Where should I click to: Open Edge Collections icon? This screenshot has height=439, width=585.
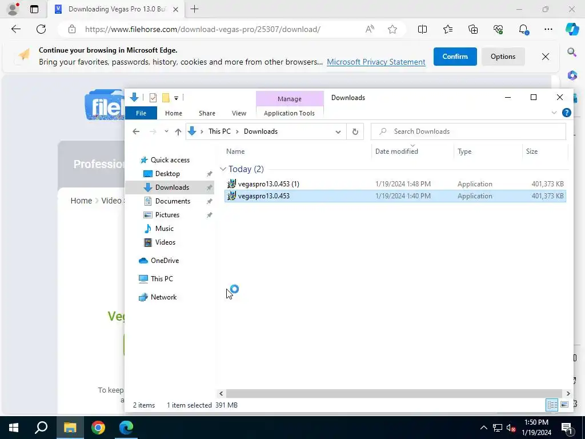[472, 29]
